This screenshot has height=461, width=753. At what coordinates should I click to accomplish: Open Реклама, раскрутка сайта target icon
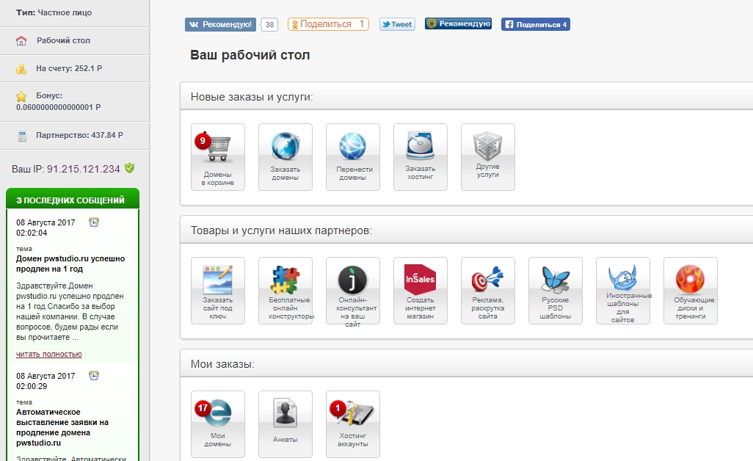point(487,290)
